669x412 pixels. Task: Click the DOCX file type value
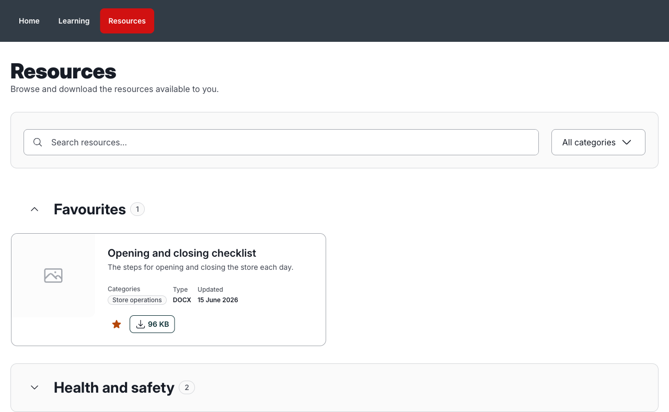coord(182,300)
